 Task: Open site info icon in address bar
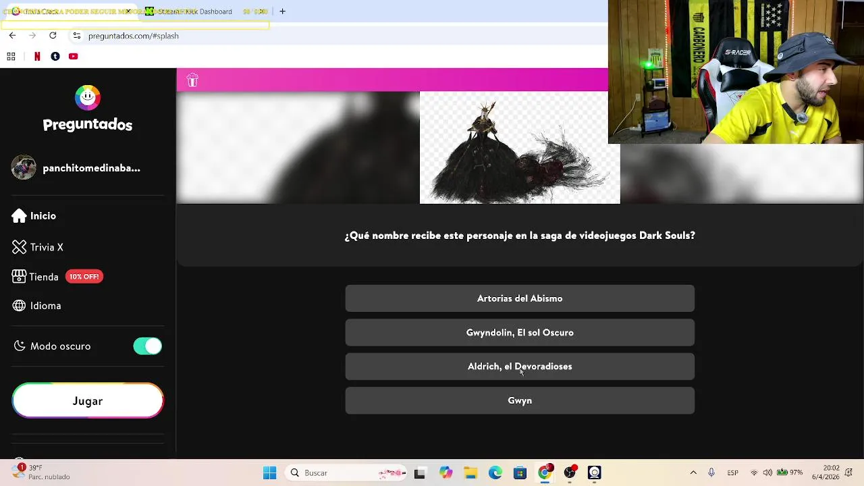[77, 36]
